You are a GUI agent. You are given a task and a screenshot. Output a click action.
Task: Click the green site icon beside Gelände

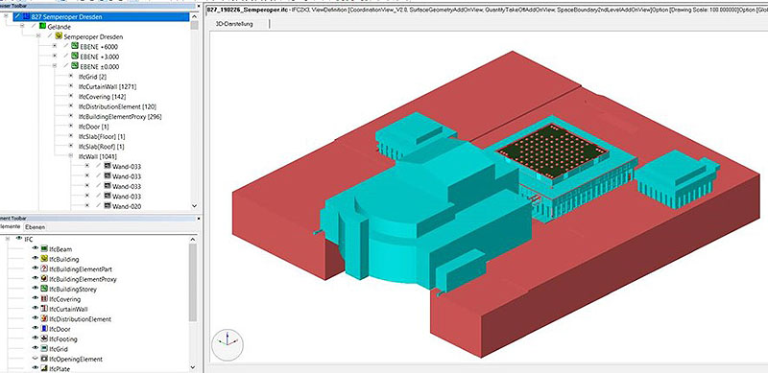(42, 27)
